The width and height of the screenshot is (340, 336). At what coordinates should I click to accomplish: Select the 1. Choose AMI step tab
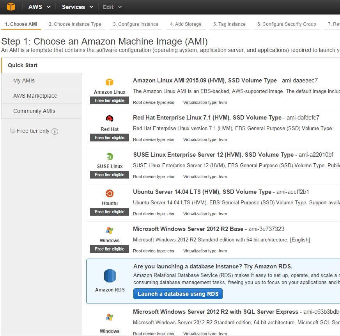tap(21, 24)
